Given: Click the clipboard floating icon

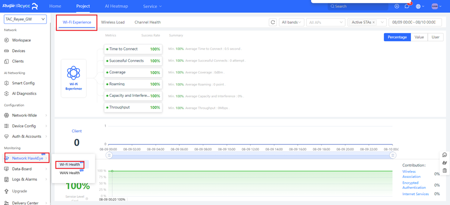Looking at the screenshot, I should coord(445,171).
